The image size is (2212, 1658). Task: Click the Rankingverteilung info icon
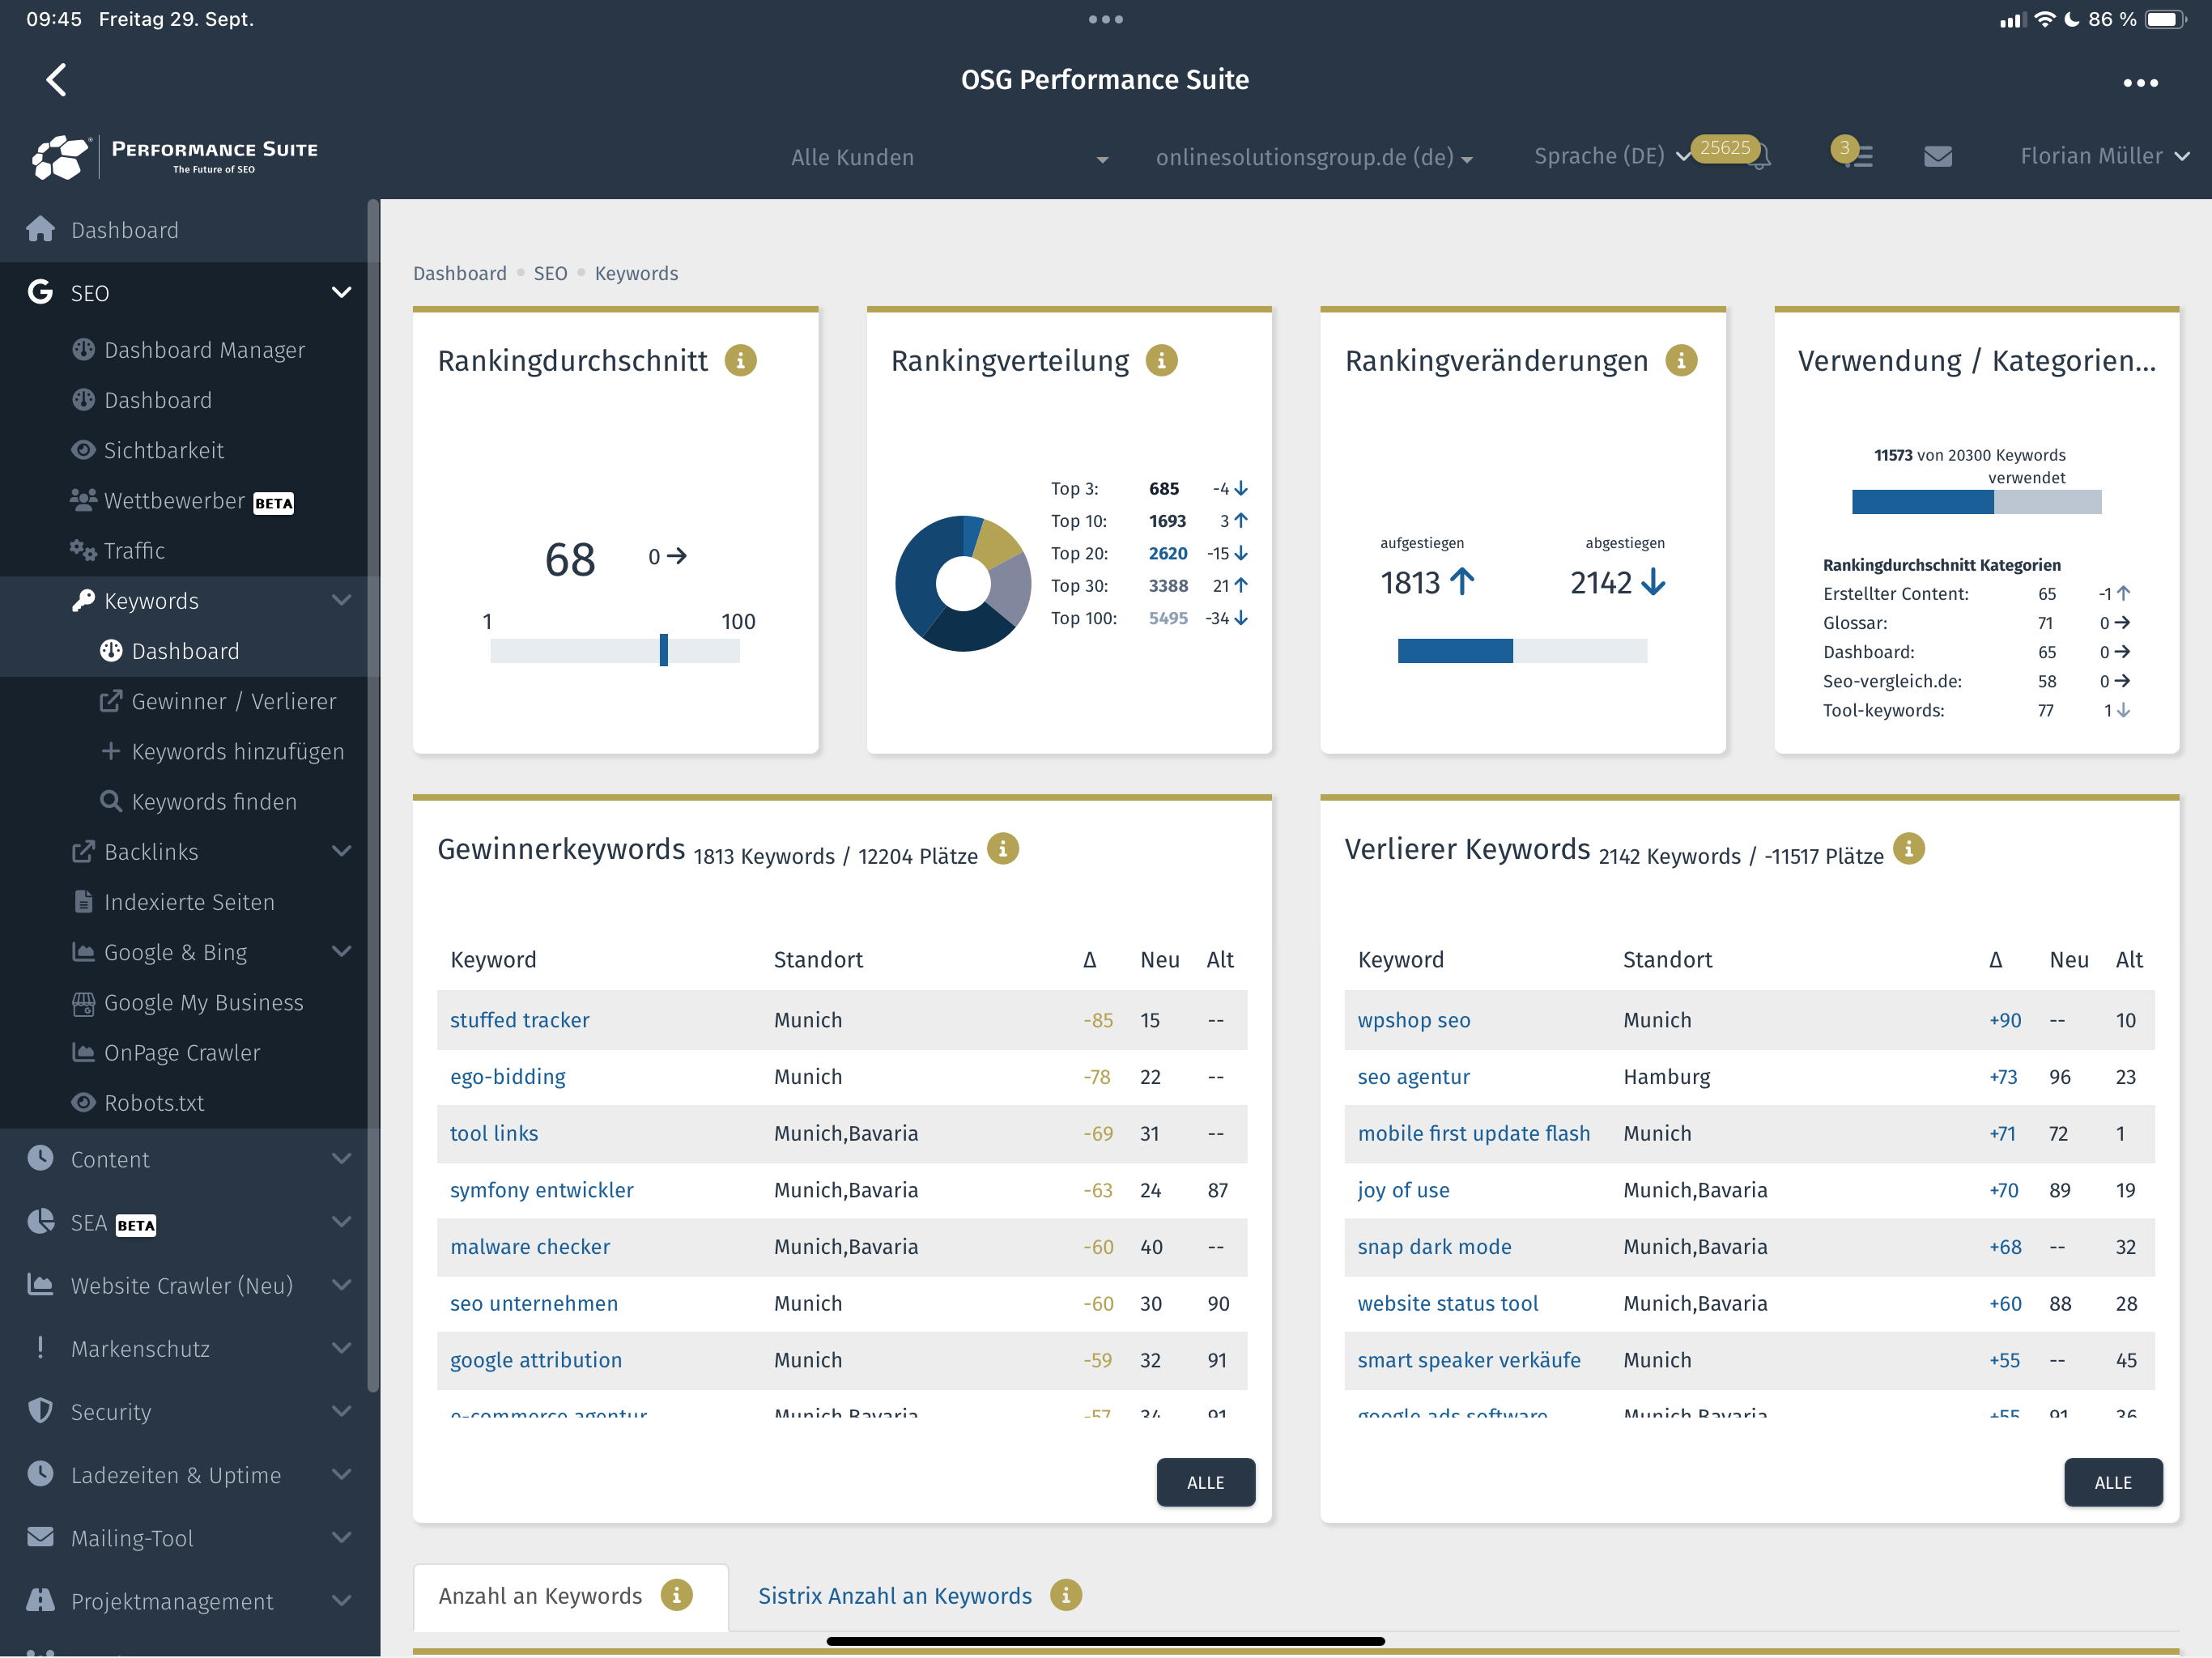(1161, 360)
